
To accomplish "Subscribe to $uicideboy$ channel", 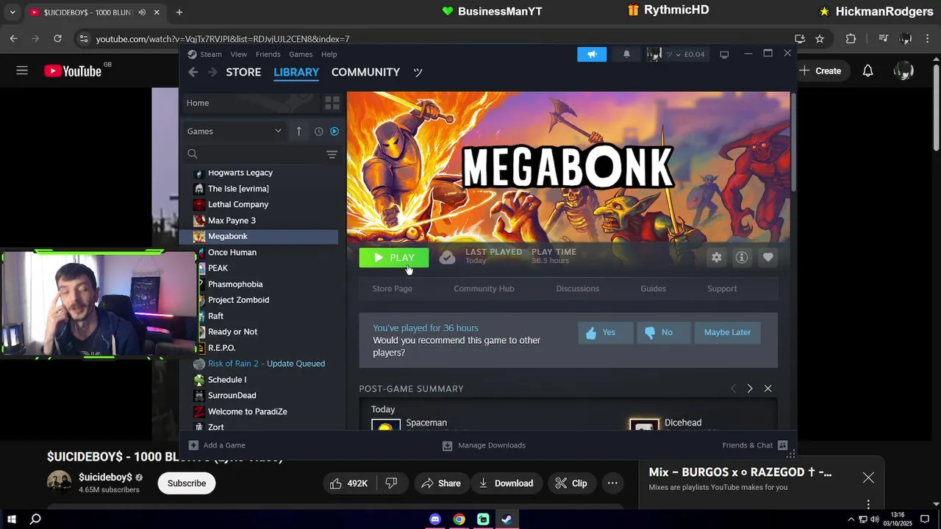I will tap(187, 483).
